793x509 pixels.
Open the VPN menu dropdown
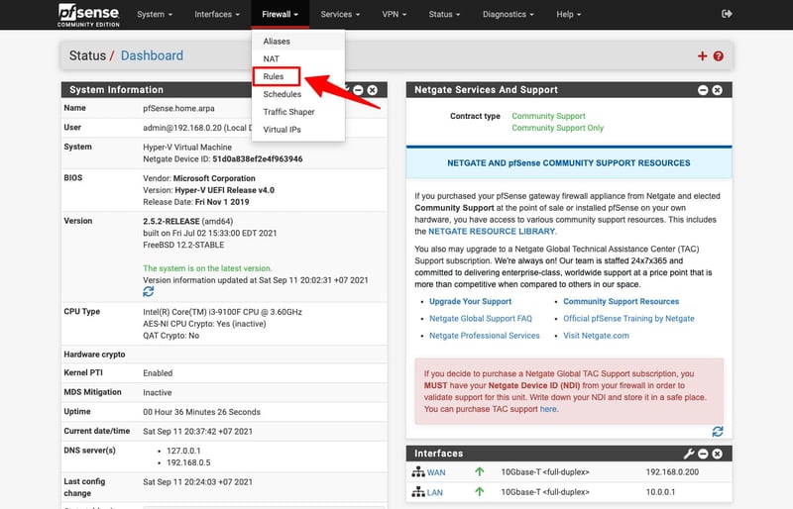[x=394, y=14]
